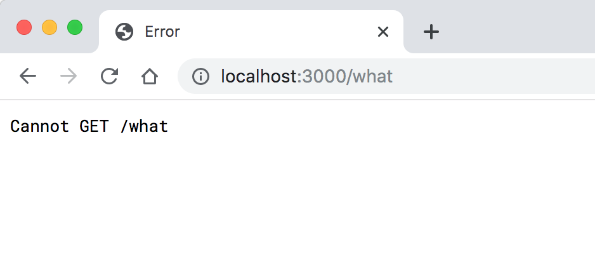Click the globe favicon on the Error tab
The height and width of the screenshot is (274, 595).
pos(124,32)
